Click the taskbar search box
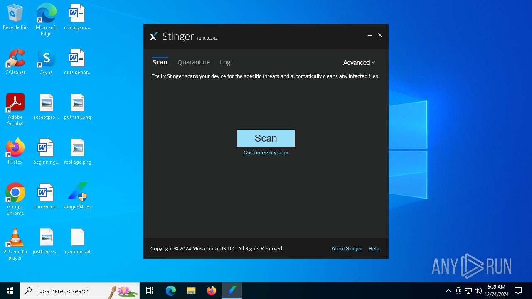 coord(80,291)
